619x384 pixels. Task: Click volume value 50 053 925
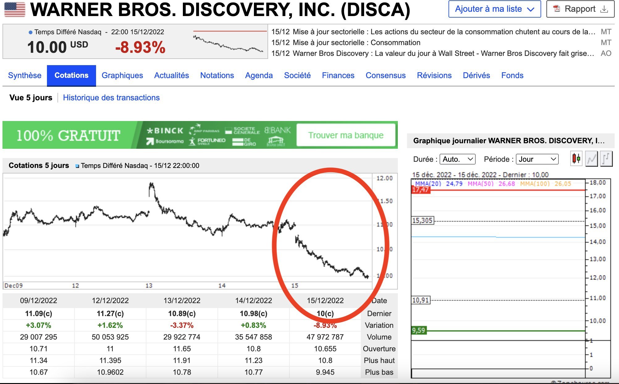[110, 337]
